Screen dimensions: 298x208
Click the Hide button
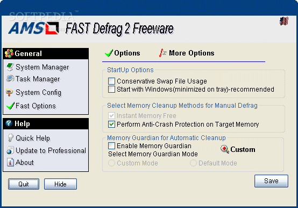click(60, 184)
